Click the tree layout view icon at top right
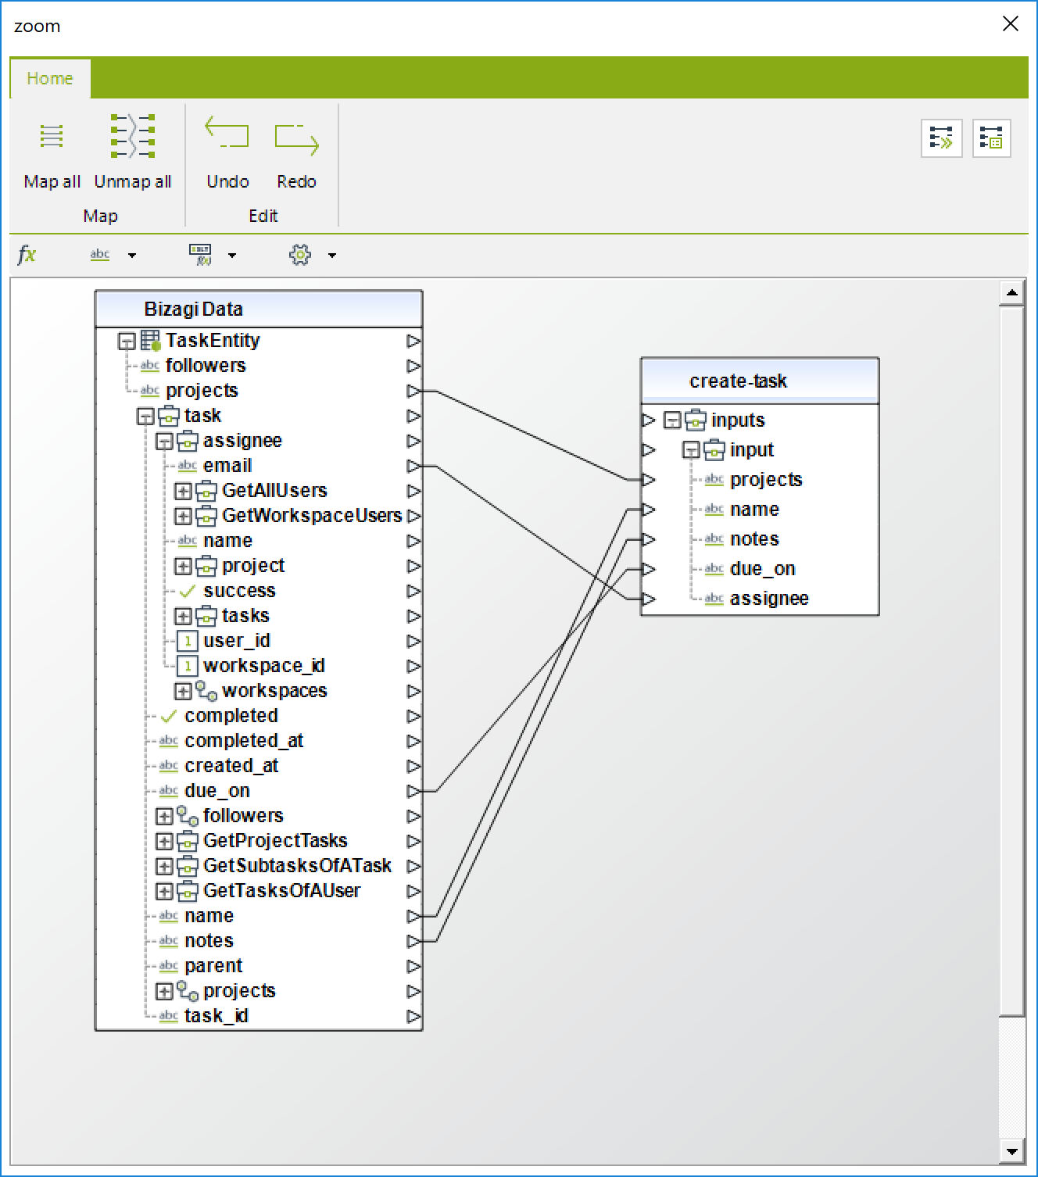The image size is (1038, 1177). coord(992,138)
